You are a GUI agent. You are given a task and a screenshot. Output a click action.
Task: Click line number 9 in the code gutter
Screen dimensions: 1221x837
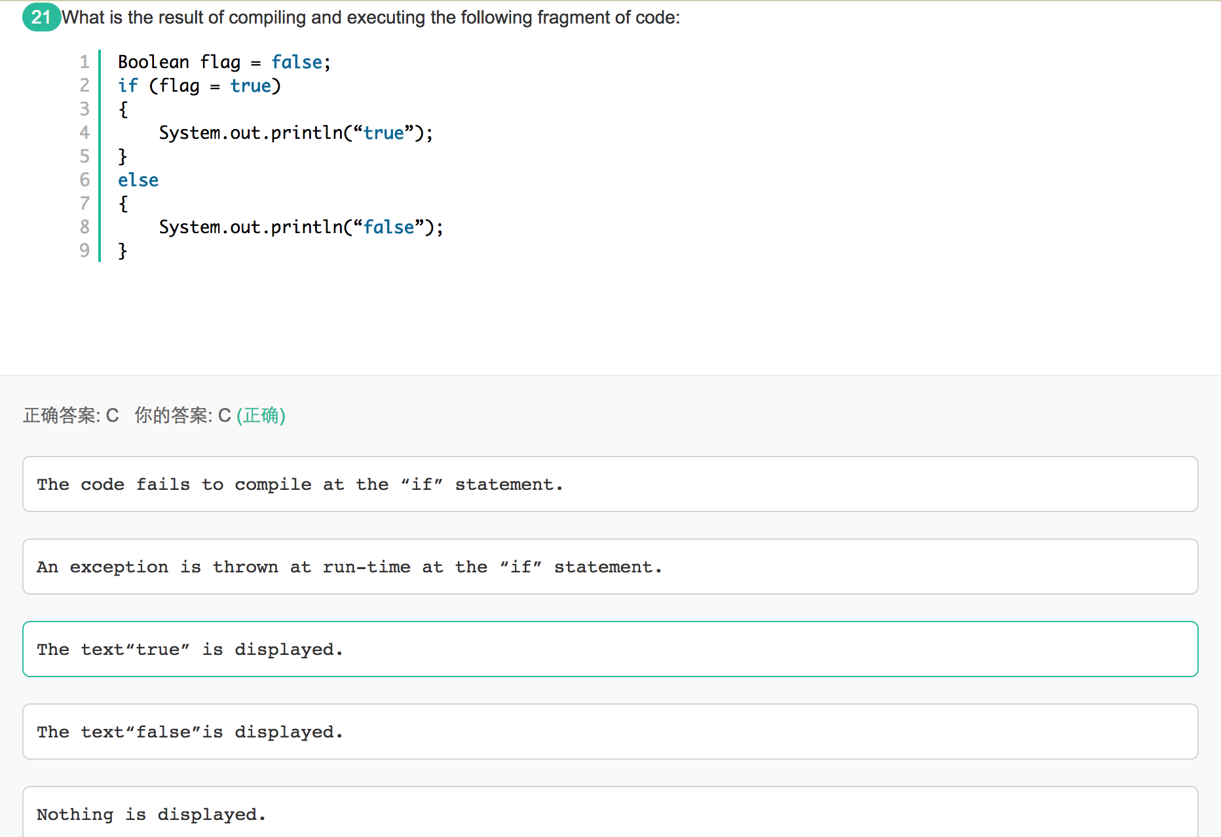[85, 250]
